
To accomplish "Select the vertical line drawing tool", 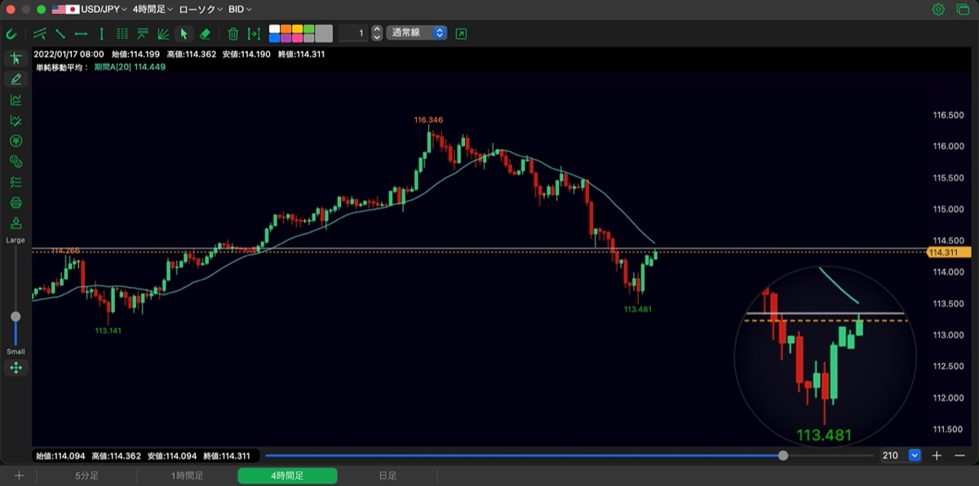I will point(101,33).
